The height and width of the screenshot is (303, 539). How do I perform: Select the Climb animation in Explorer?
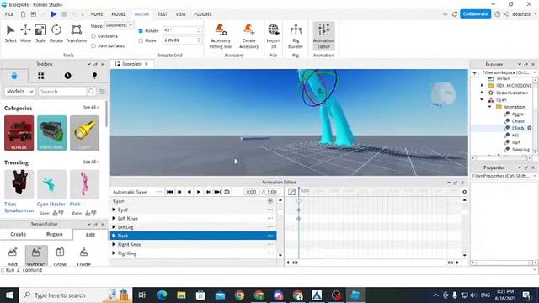pos(518,128)
